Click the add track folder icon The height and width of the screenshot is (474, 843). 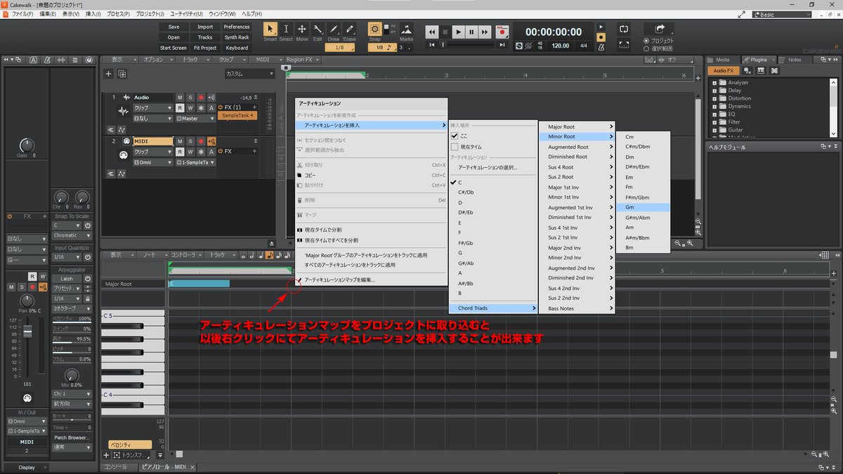click(x=122, y=74)
